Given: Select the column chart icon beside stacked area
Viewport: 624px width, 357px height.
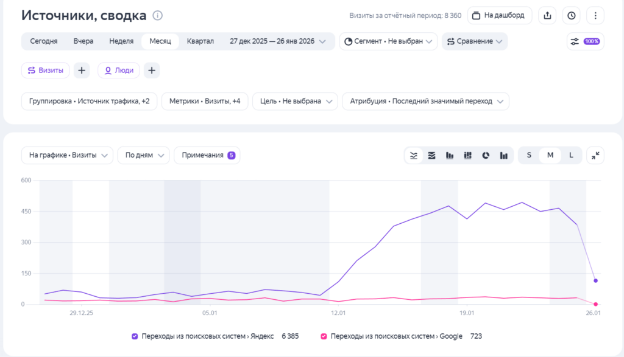Looking at the screenshot, I should [450, 155].
